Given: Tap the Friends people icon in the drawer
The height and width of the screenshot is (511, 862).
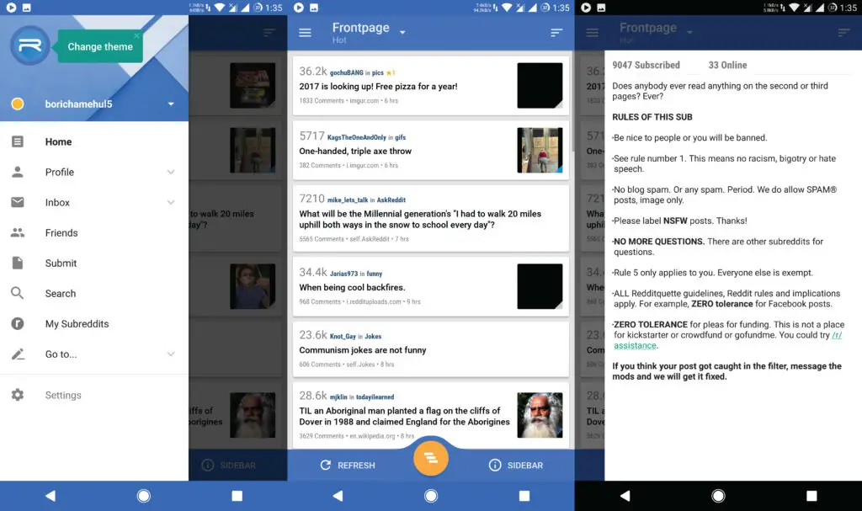Looking at the screenshot, I should [x=18, y=232].
